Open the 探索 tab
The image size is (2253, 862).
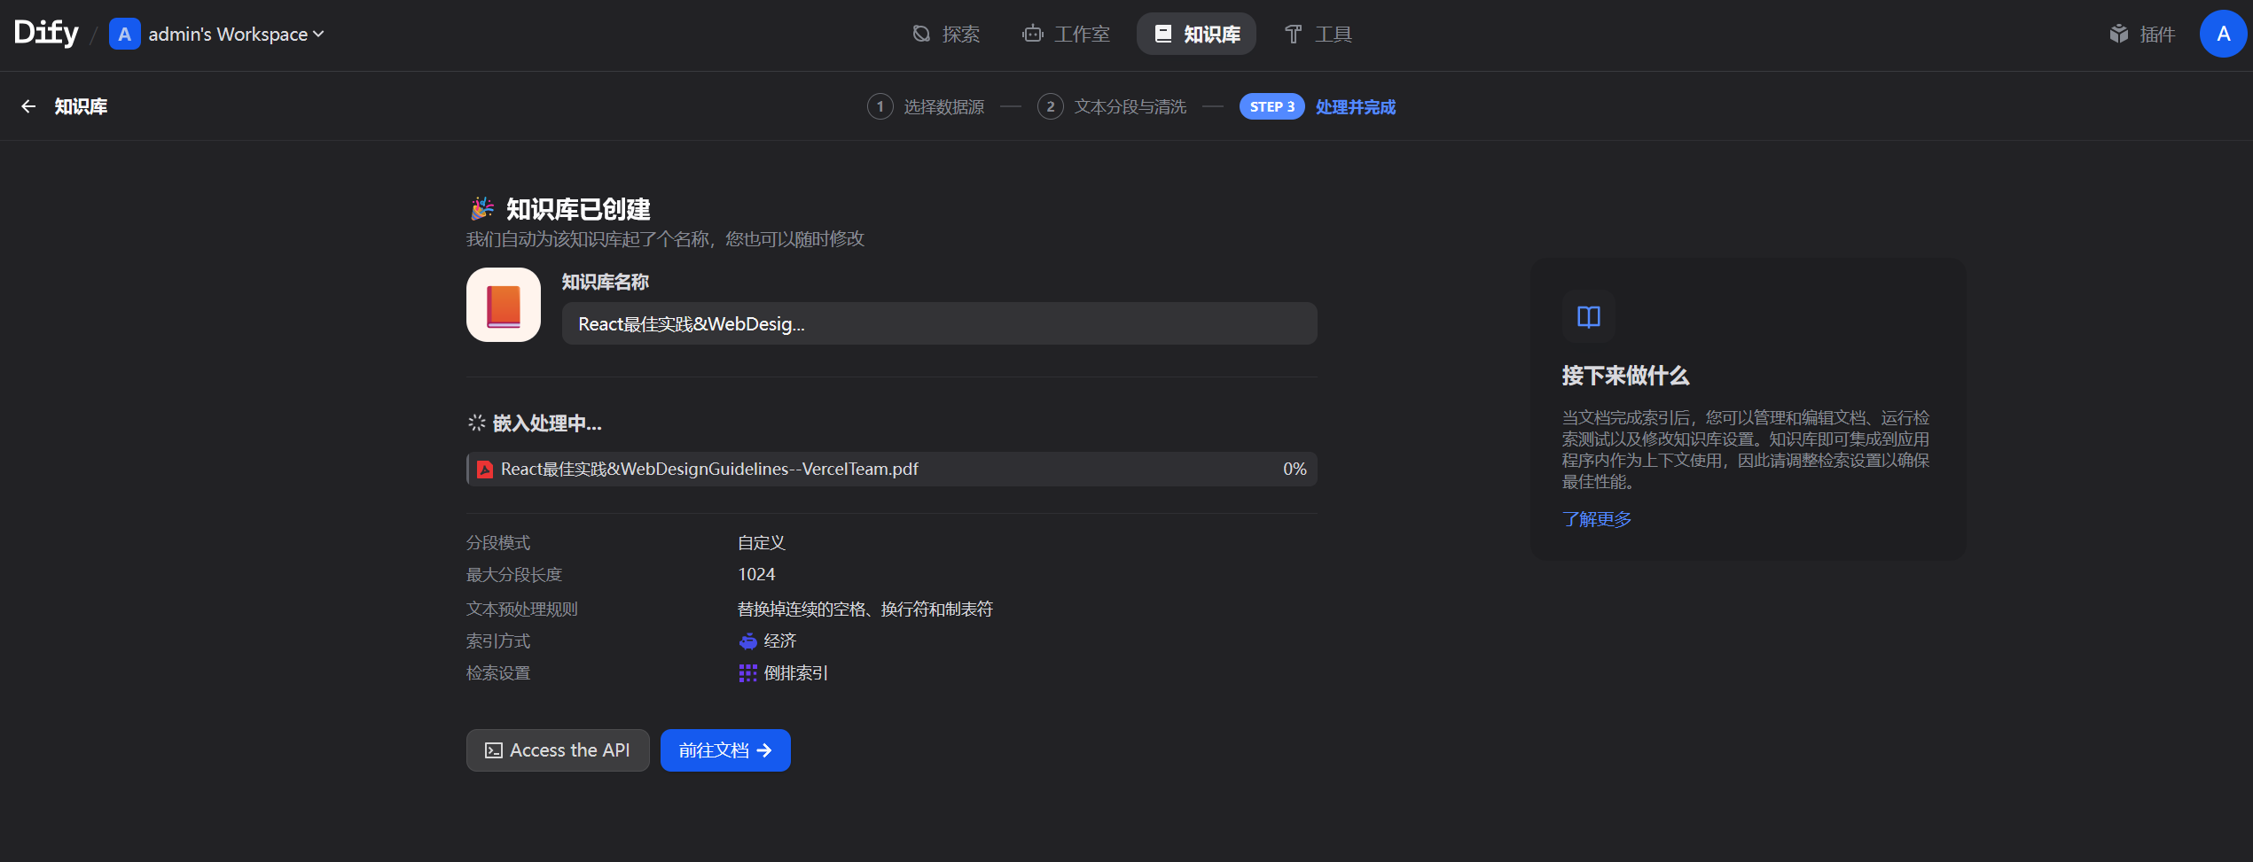click(x=946, y=34)
